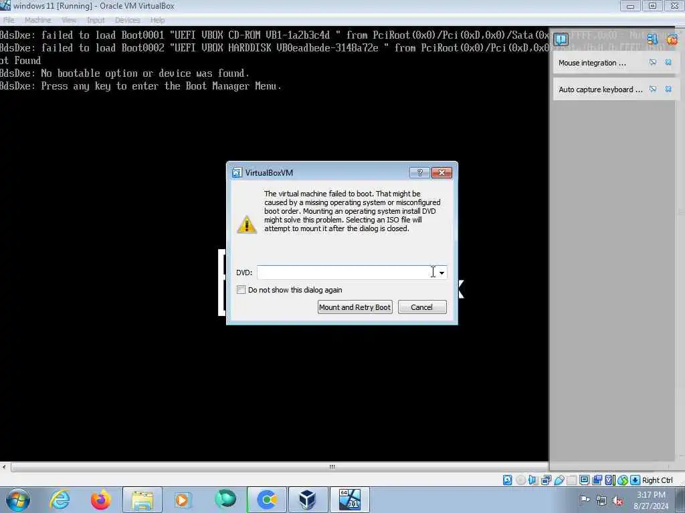Viewport: 685px width, 513px height.
Task: Close the VirtualBoxVM dialog with red X
Action: click(x=442, y=173)
